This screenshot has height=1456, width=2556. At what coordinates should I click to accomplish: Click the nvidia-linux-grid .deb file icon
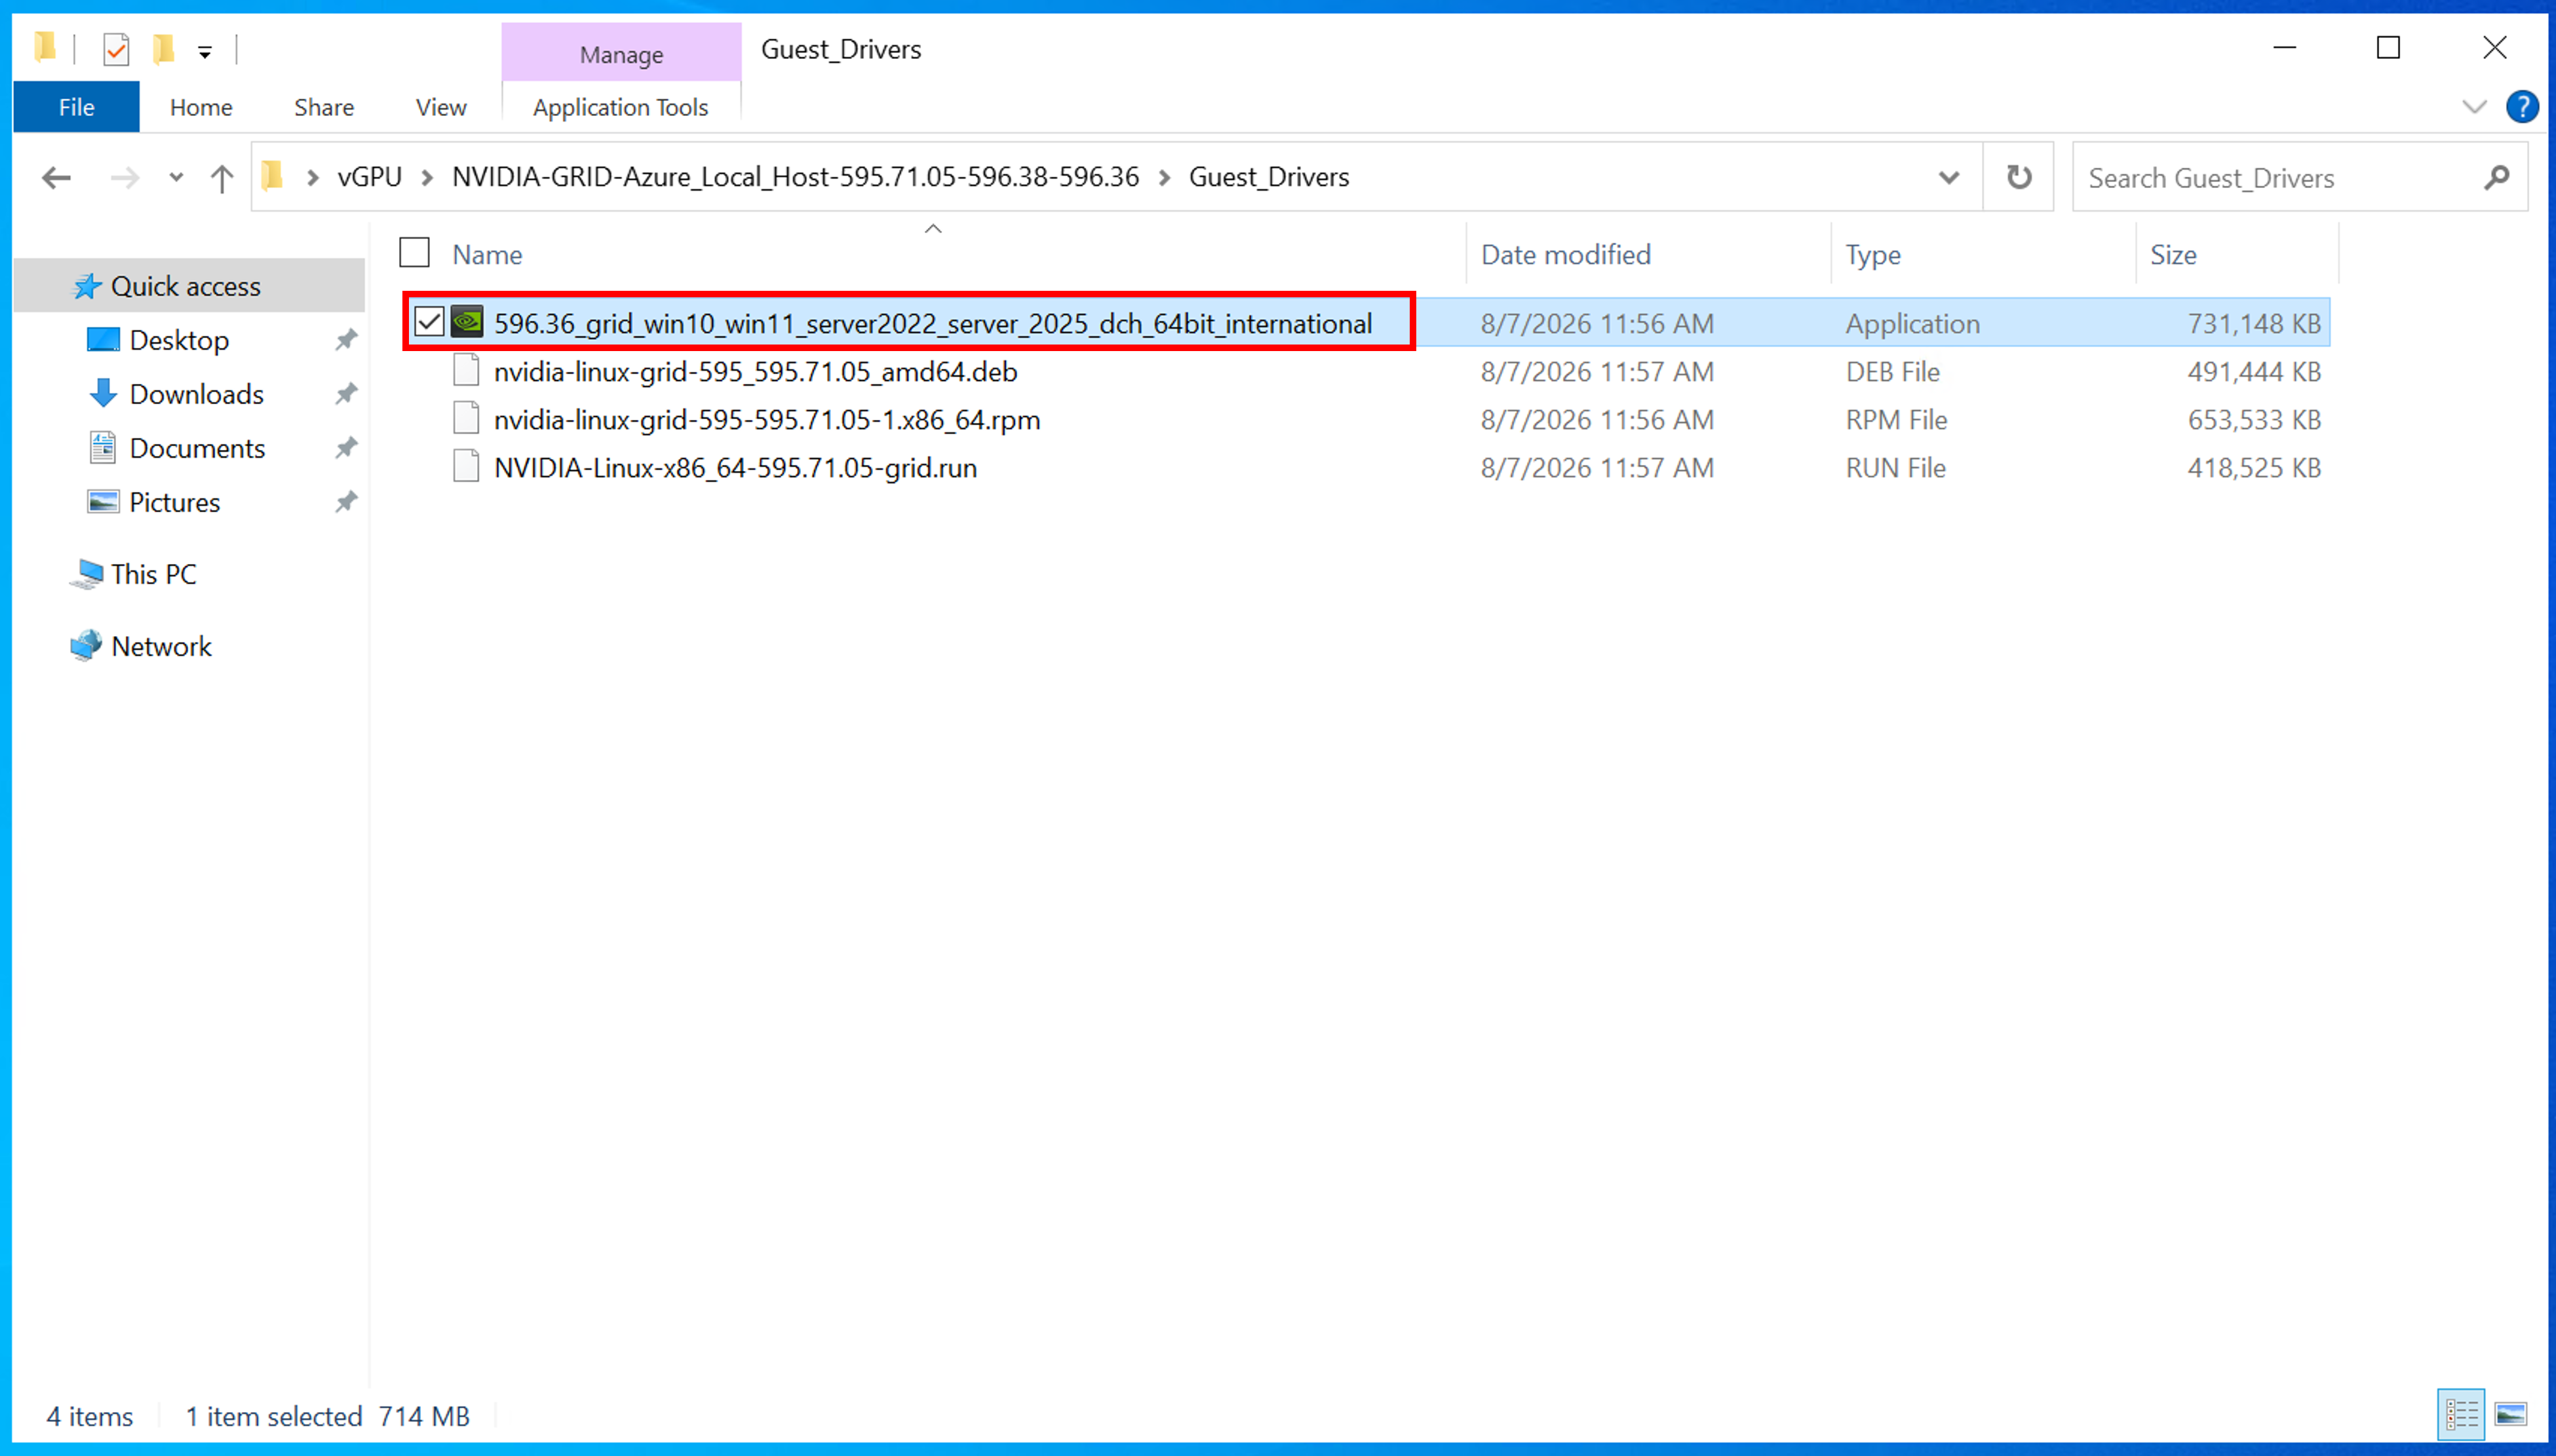coord(466,370)
